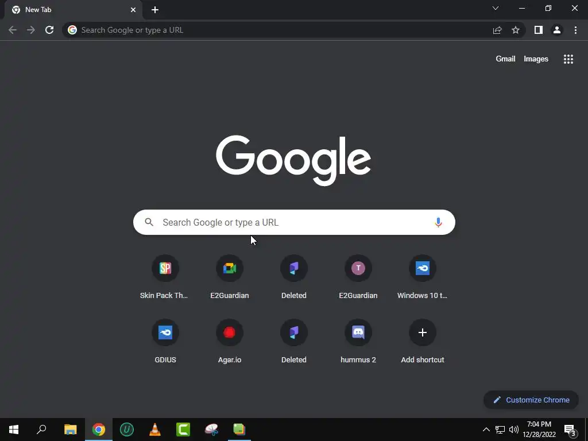Image resolution: width=588 pixels, height=441 pixels.
Task: Click the Google search box
Action: click(294, 222)
